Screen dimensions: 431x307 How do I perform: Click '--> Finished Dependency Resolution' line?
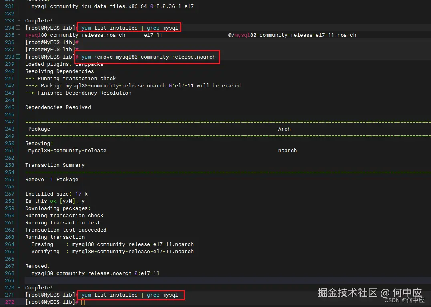click(78, 93)
